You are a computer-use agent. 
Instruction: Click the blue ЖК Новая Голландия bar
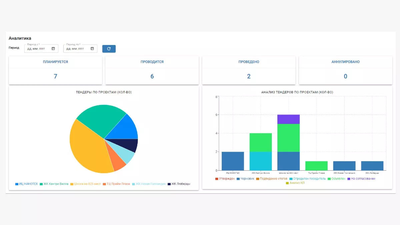click(344, 166)
